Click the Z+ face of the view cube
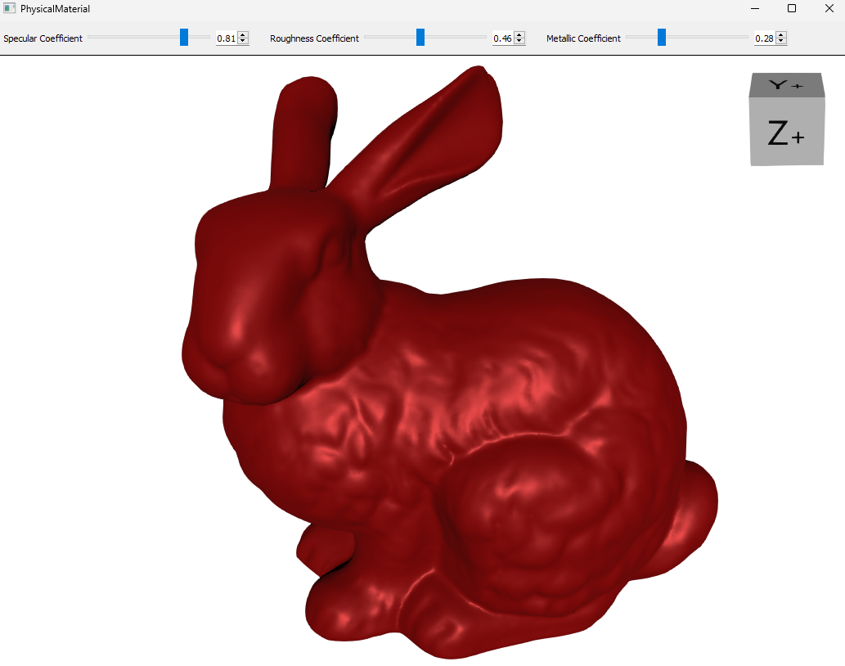The image size is (845, 666). [785, 133]
